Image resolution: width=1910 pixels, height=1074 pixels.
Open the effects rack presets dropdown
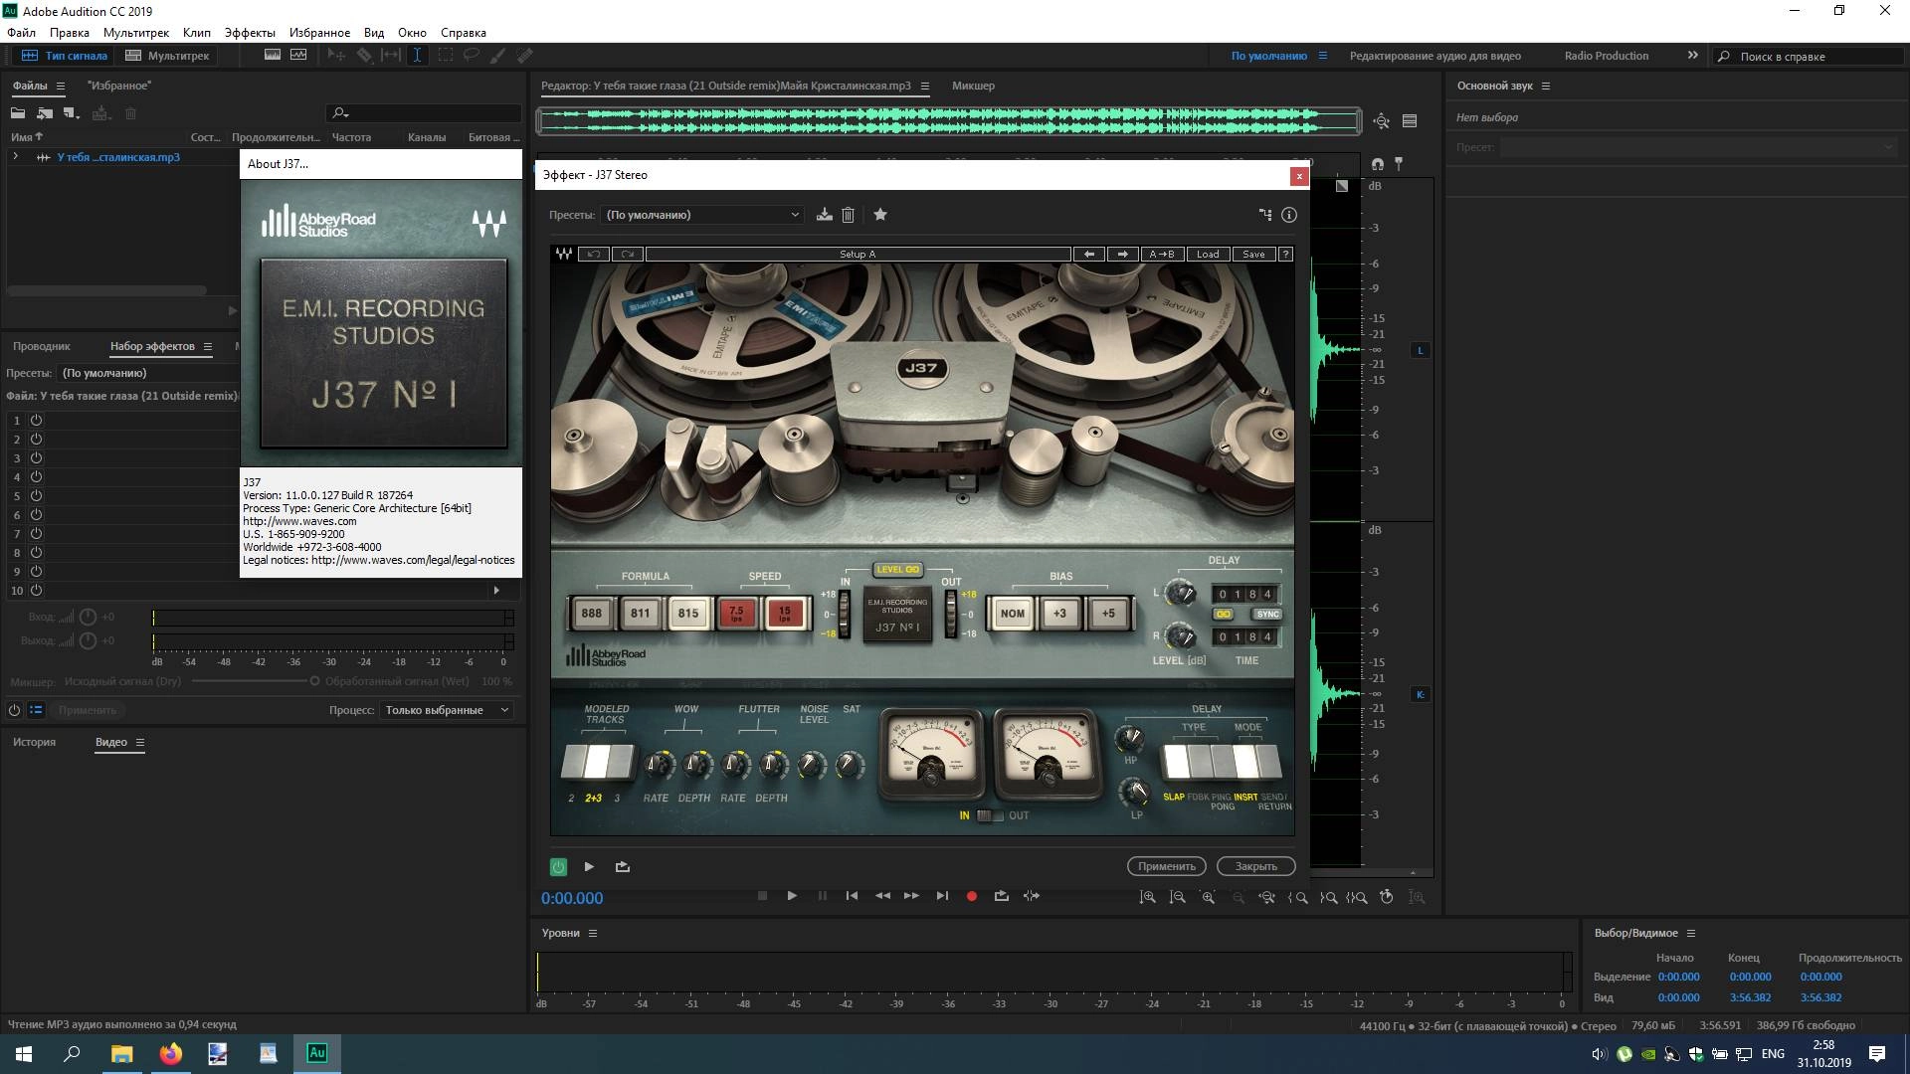click(x=149, y=373)
